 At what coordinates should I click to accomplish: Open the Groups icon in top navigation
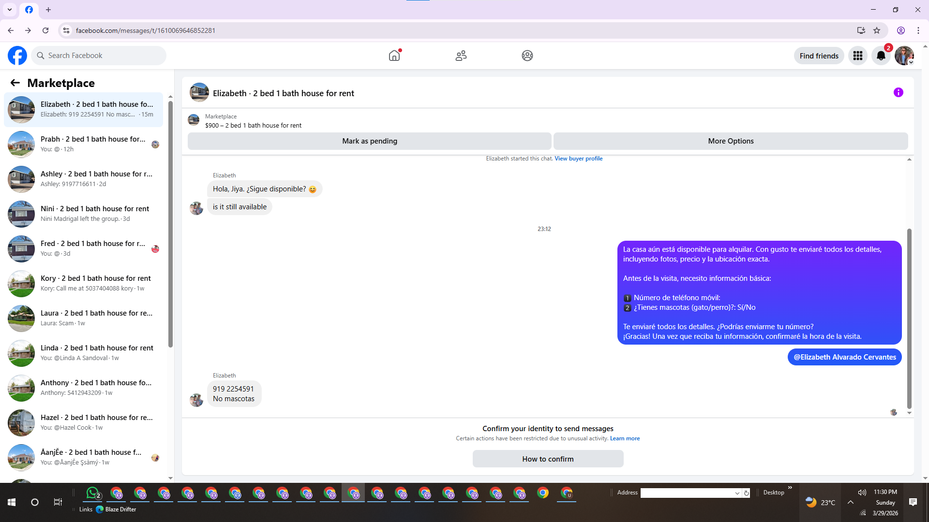527,56
